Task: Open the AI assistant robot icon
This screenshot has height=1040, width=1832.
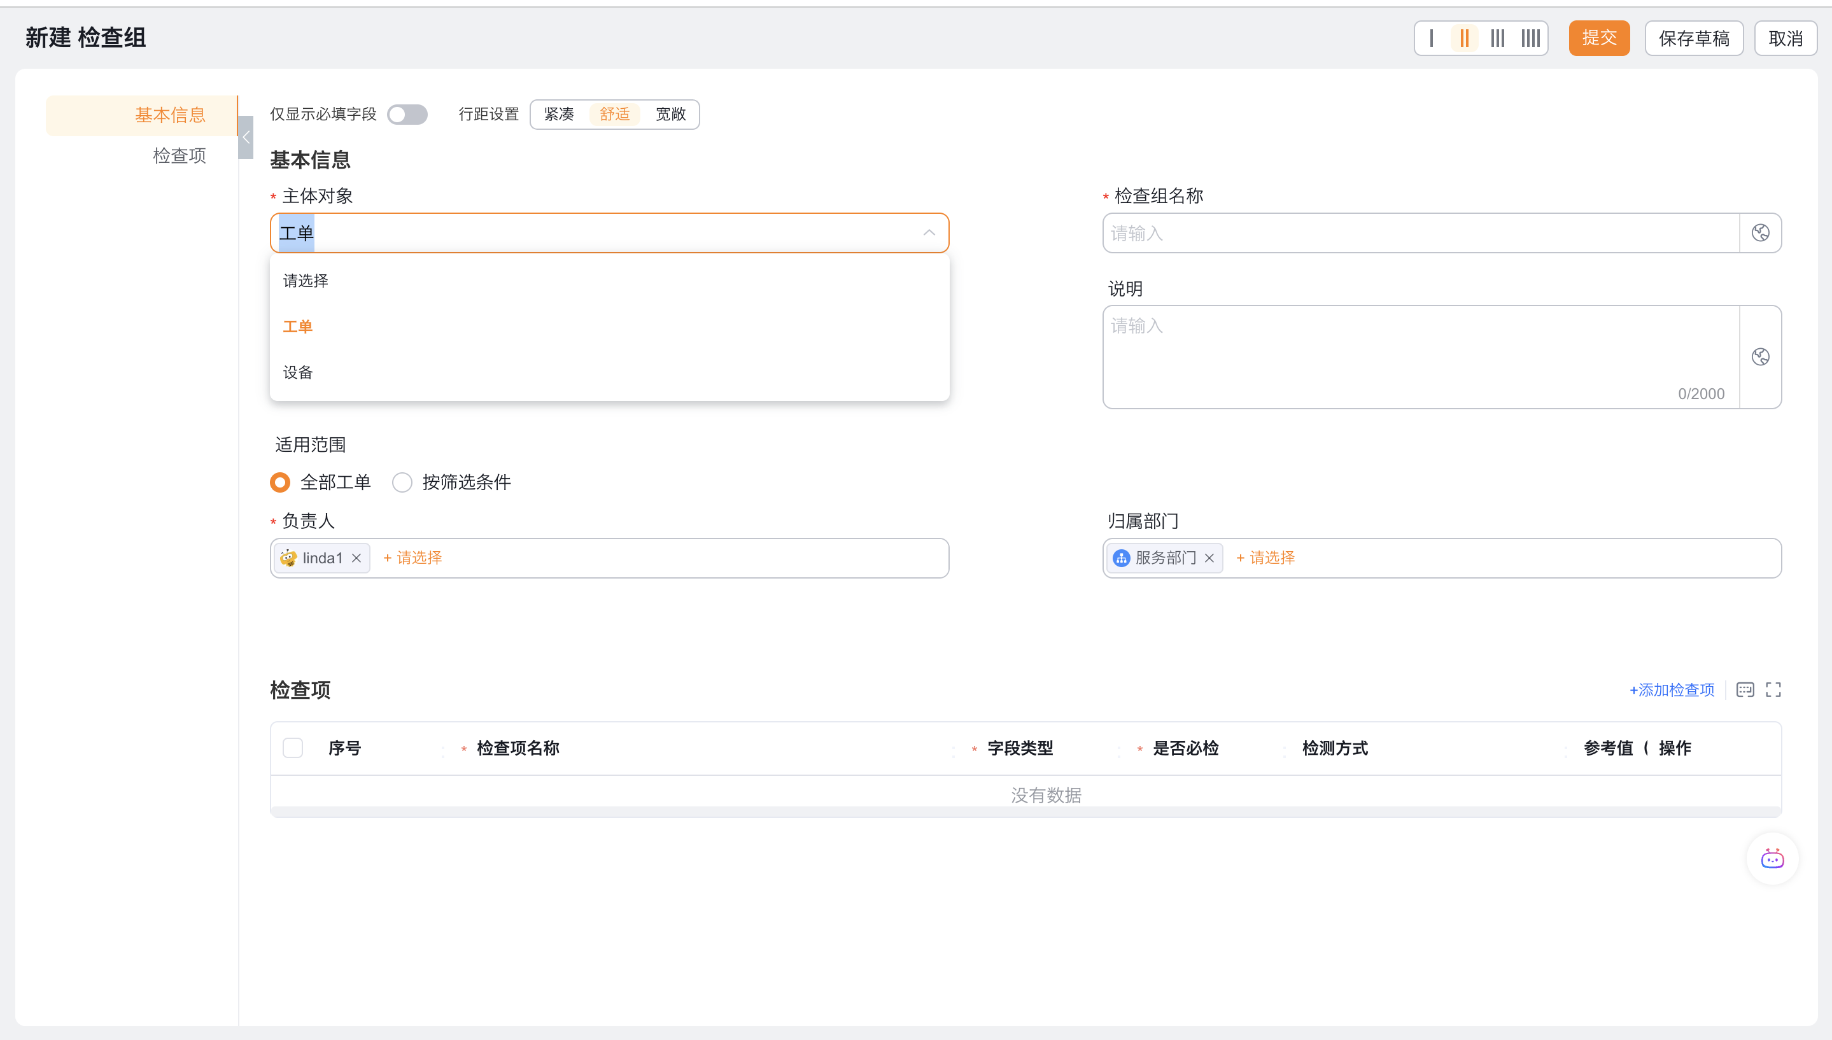Action: pyautogui.click(x=1772, y=859)
